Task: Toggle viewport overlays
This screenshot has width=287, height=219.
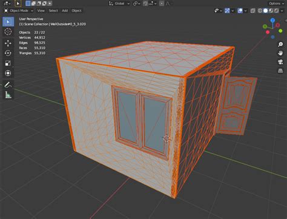Action: point(240,10)
